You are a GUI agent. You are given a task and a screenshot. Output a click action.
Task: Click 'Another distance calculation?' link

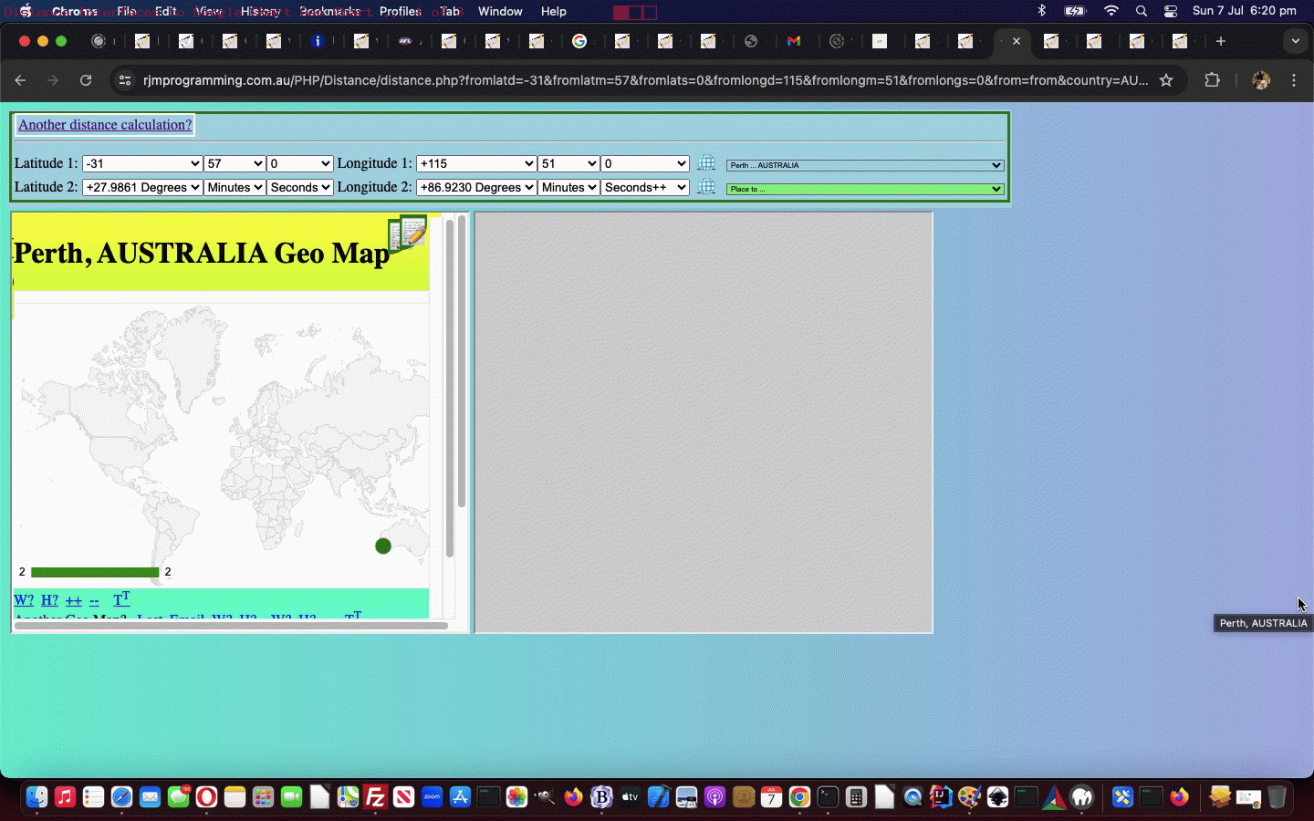pyautogui.click(x=105, y=125)
